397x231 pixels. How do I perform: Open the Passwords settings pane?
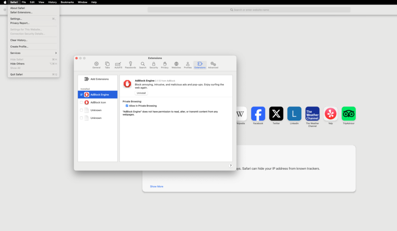130,65
